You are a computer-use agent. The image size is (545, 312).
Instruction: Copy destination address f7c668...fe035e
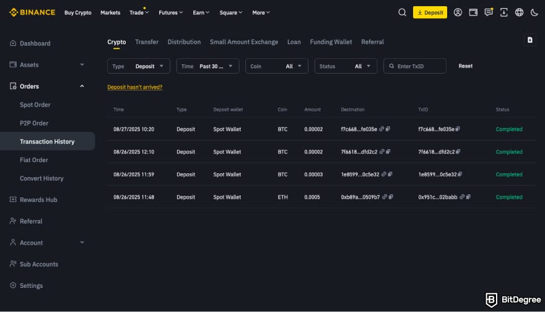coord(388,129)
